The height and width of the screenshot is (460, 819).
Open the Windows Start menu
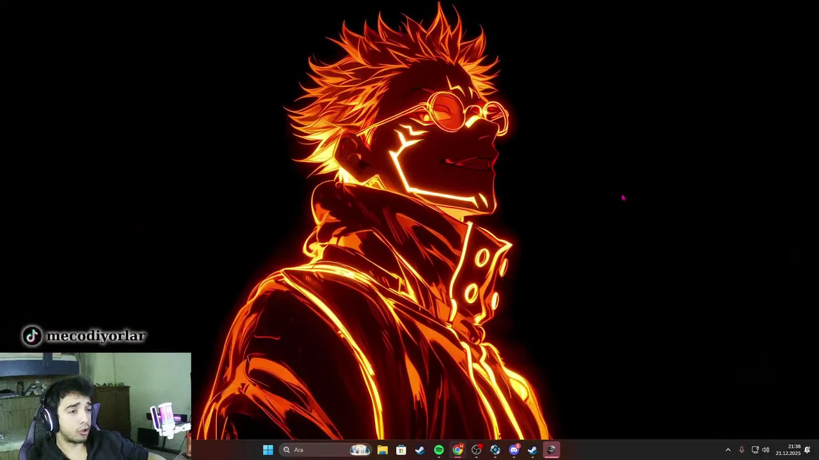coord(268,450)
